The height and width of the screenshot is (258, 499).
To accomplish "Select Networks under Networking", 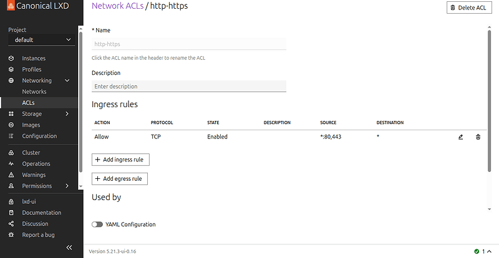I will [34, 92].
